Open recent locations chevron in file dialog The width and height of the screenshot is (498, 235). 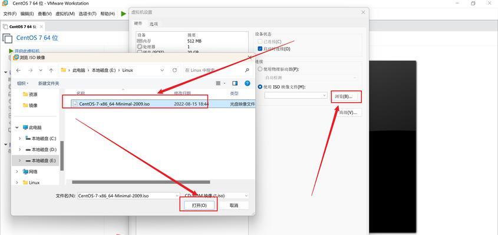click(41, 70)
